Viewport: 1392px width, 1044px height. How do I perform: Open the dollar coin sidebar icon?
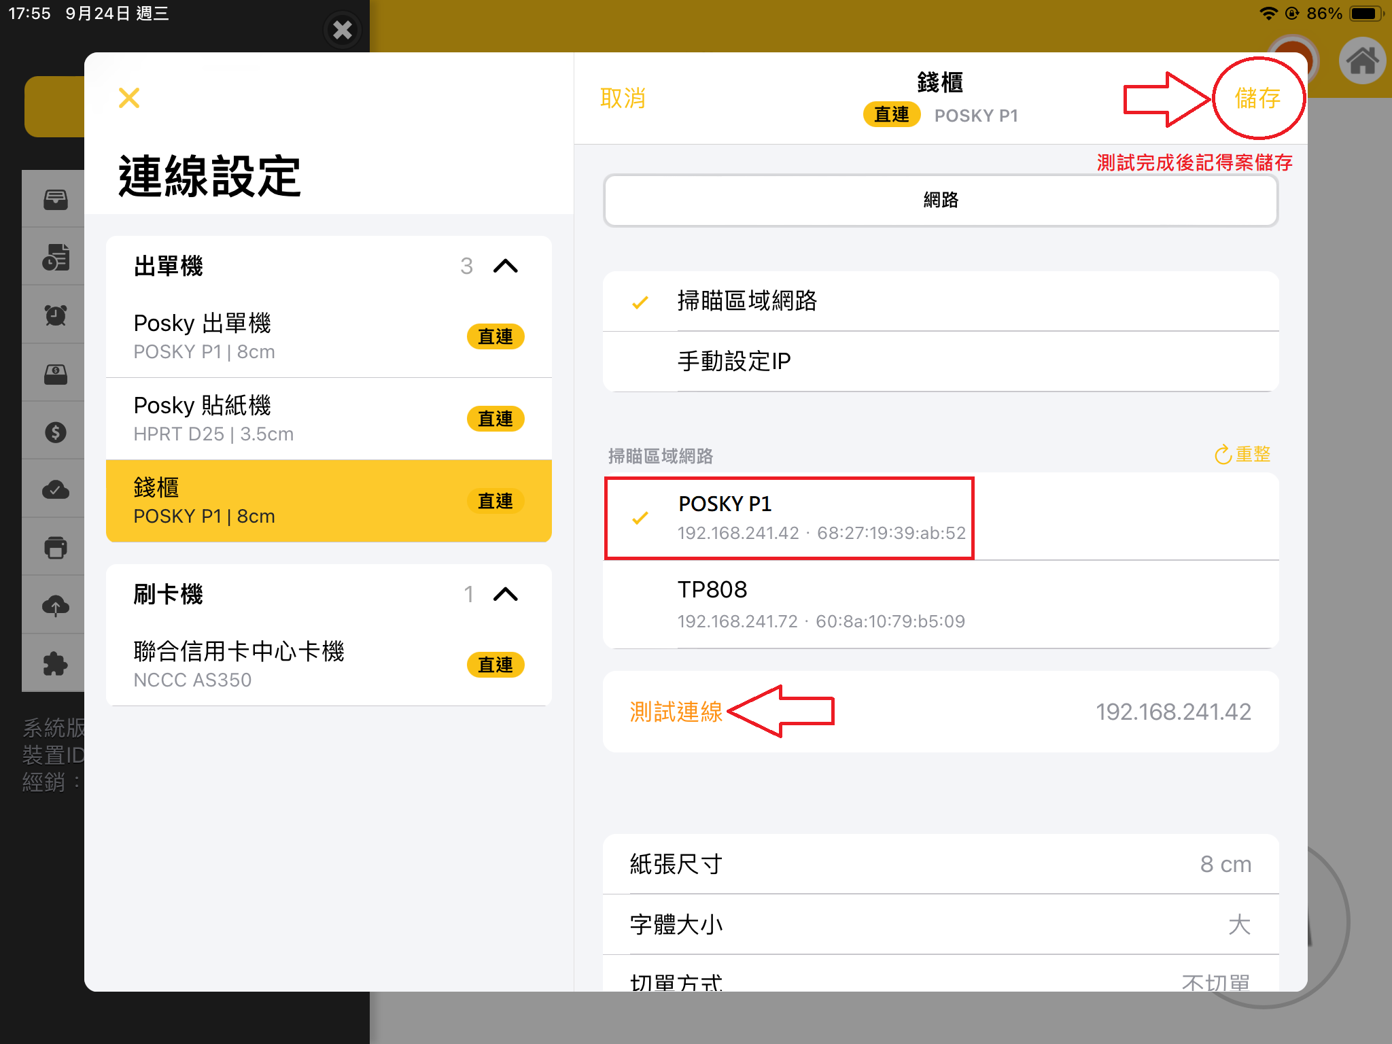coord(55,432)
